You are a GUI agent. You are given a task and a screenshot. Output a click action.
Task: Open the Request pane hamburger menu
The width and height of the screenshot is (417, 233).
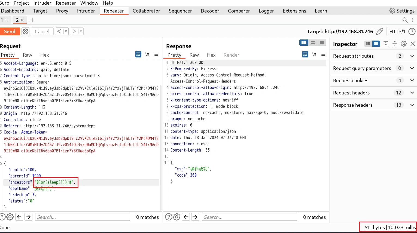(x=156, y=54)
